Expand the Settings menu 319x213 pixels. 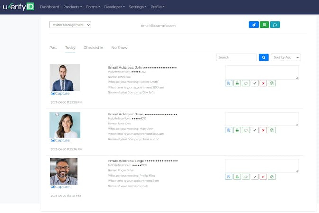(137, 7)
